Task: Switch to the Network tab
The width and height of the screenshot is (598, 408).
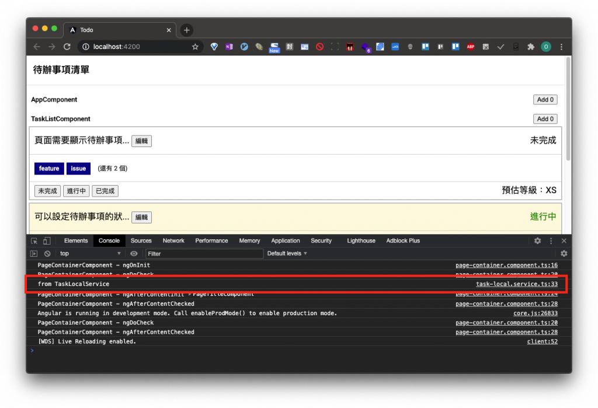Action: point(173,241)
